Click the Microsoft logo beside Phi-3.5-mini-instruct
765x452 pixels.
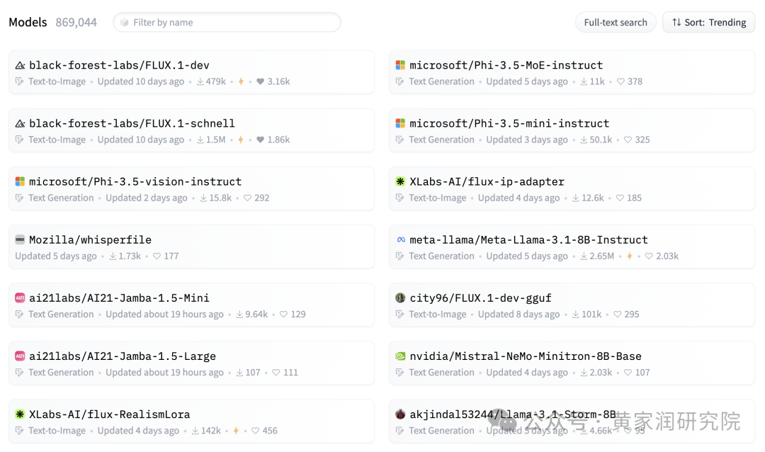point(400,123)
